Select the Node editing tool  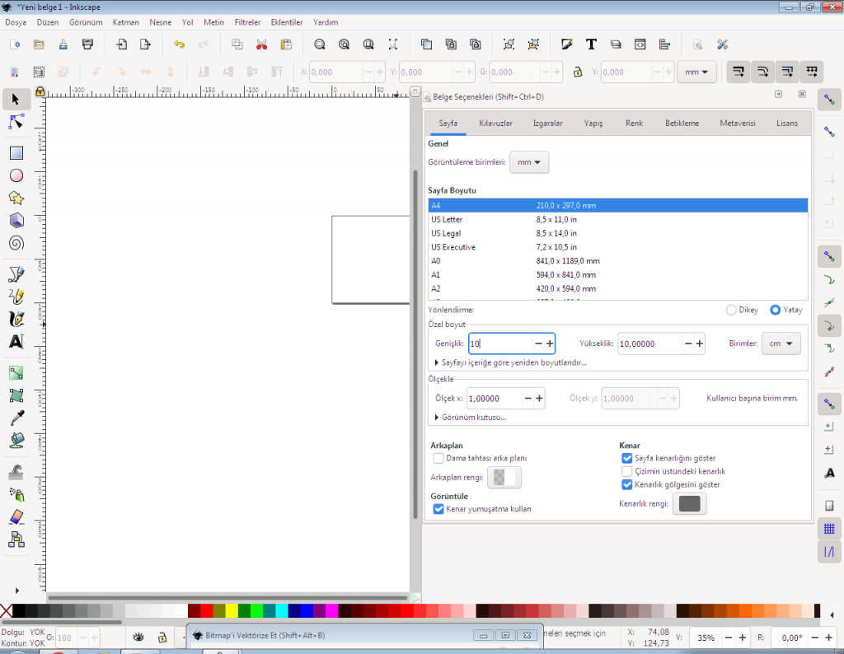tap(16, 122)
